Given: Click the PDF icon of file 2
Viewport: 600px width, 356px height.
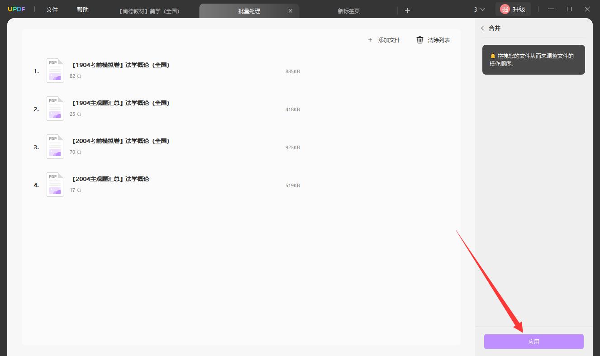Looking at the screenshot, I should (55, 109).
